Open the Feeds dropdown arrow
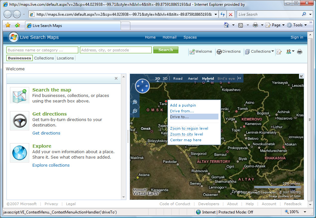Viewport: 316px width, 218px height. [248, 25]
